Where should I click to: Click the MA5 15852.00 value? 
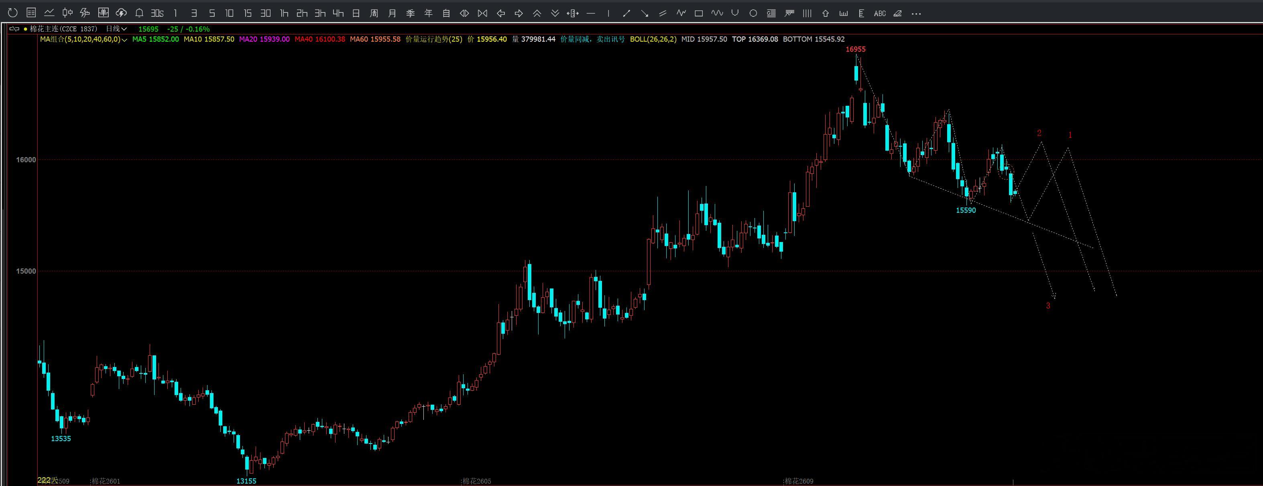[x=155, y=39]
